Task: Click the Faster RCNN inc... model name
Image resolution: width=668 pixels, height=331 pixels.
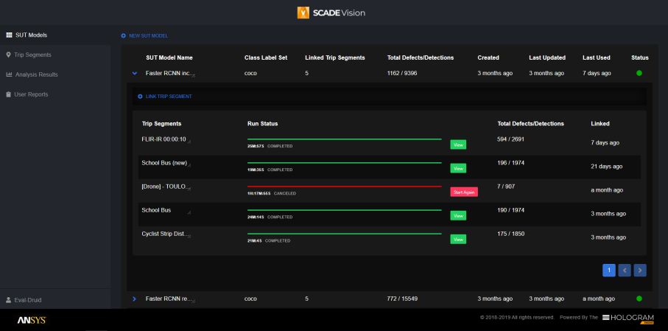Action: click(x=168, y=74)
